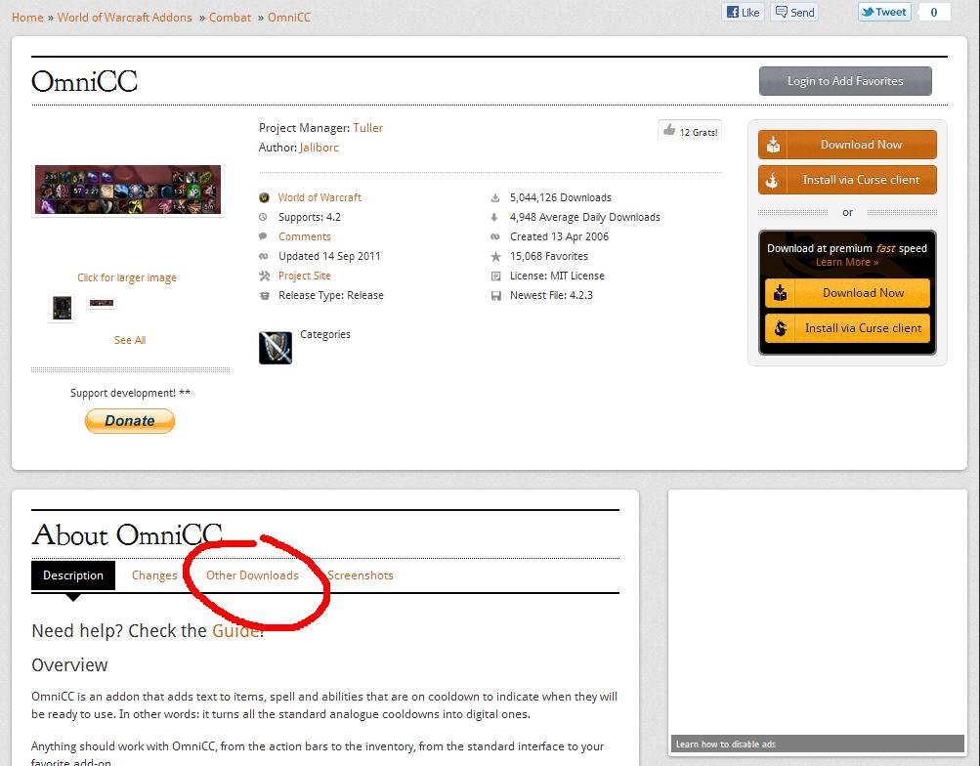Click the box icon beside Release Type
Screen dimensions: 980x766
point(265,295)
